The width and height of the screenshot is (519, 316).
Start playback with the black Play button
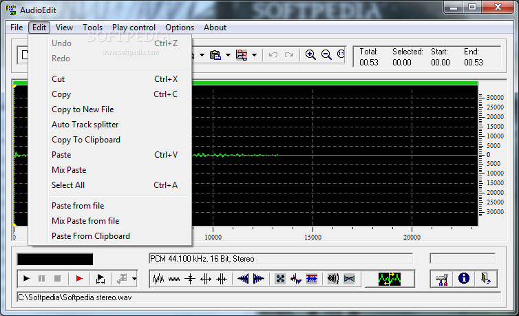click(x=26, y=279)
